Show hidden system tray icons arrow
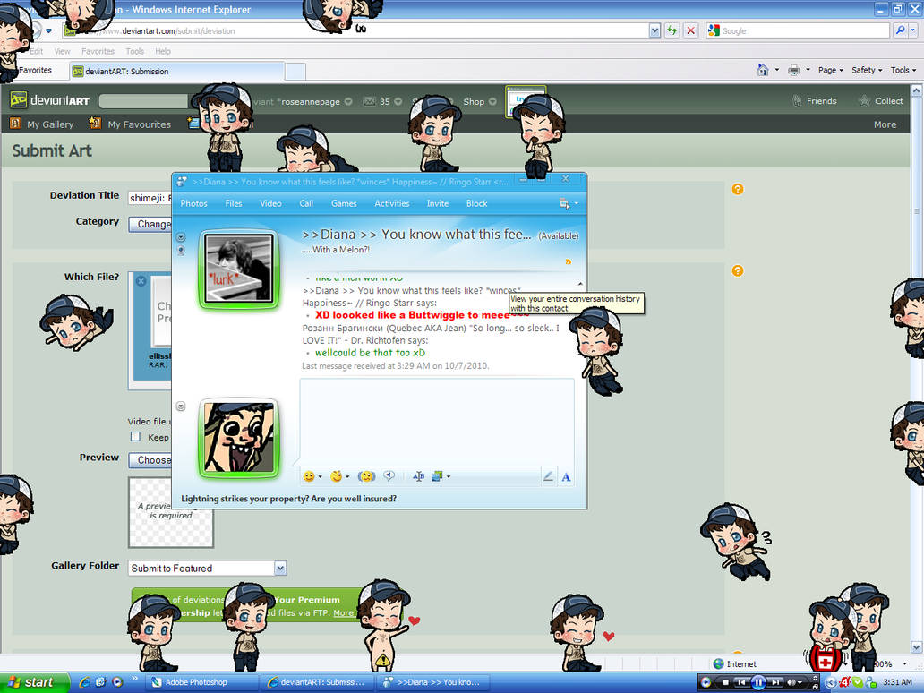This screenshot has width=924, height=693. click(x=830, y=682)
